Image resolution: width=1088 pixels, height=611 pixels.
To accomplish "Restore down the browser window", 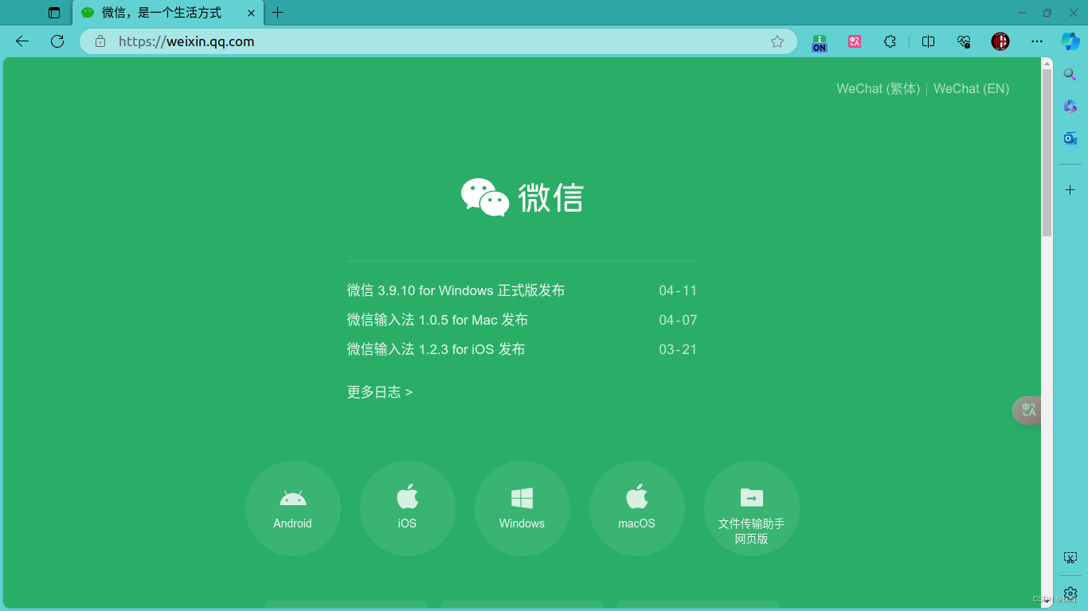I will click(1047, 13).
